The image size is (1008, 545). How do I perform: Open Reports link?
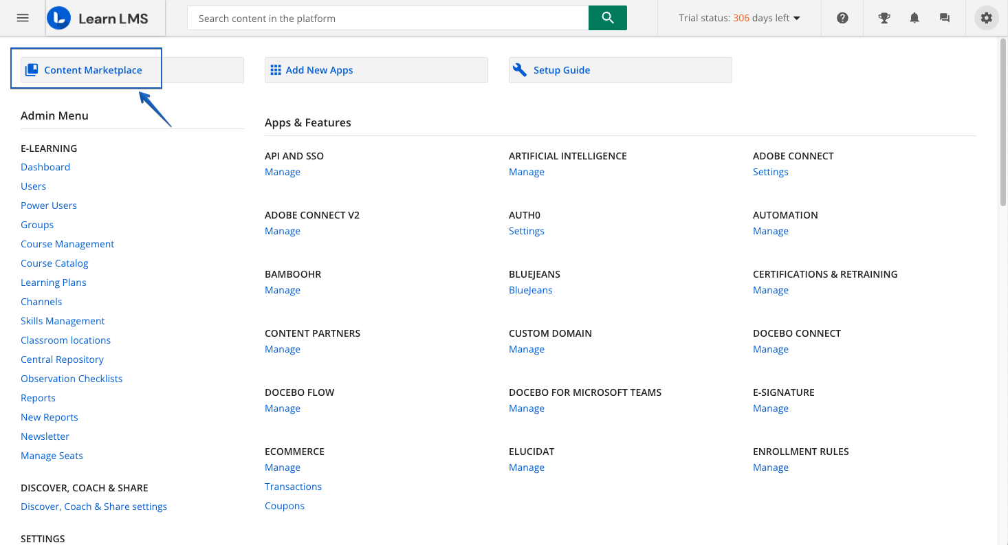click(38, 398)
